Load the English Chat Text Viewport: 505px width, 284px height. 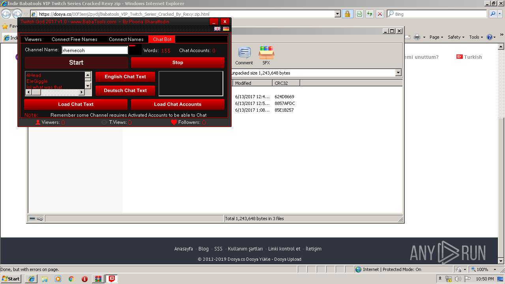(x=125, y=77)
